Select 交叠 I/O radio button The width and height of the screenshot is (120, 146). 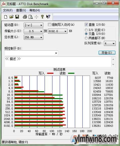click(x=86, y=34)
